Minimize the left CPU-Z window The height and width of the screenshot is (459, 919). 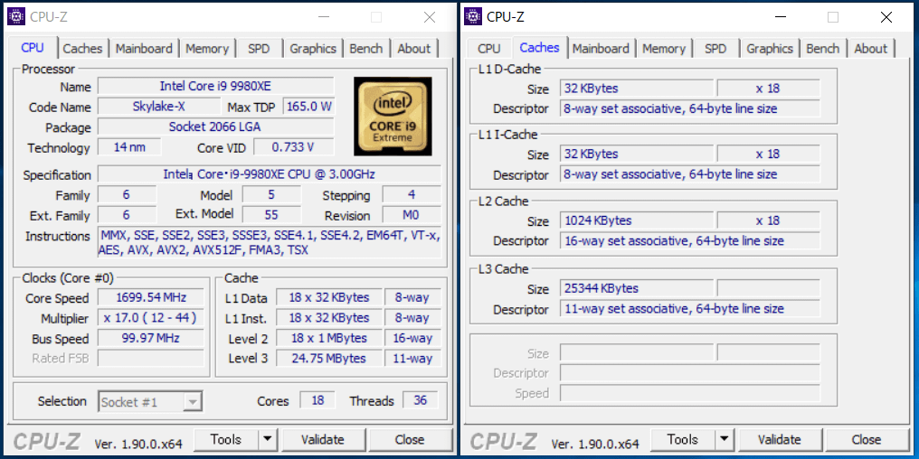323,17
